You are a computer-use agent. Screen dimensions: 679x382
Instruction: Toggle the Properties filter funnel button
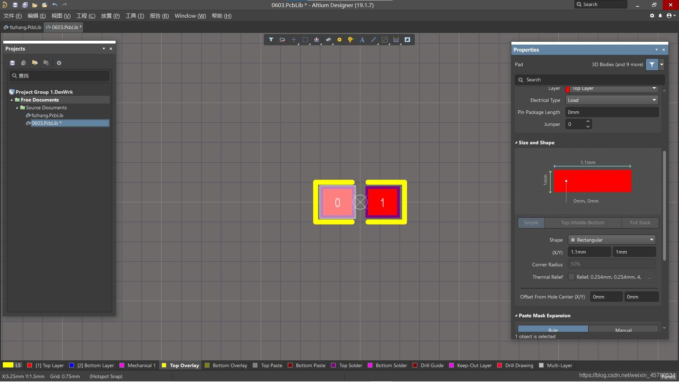click(x=652, y=64)
